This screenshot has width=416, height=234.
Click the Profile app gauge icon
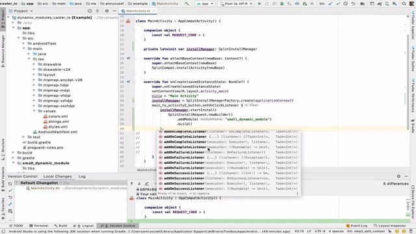[297, 4]
